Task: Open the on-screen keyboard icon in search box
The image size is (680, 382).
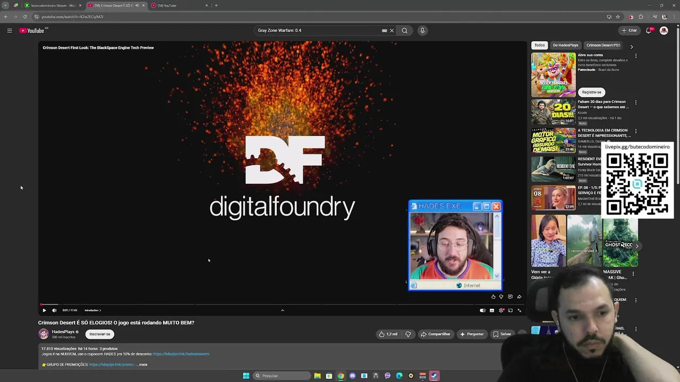Action: [384, 30]
